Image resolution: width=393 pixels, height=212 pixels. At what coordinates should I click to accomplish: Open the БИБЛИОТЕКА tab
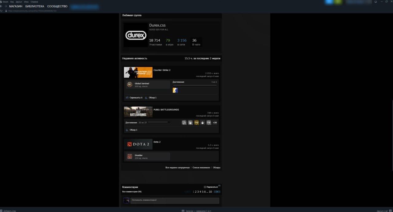35,6
